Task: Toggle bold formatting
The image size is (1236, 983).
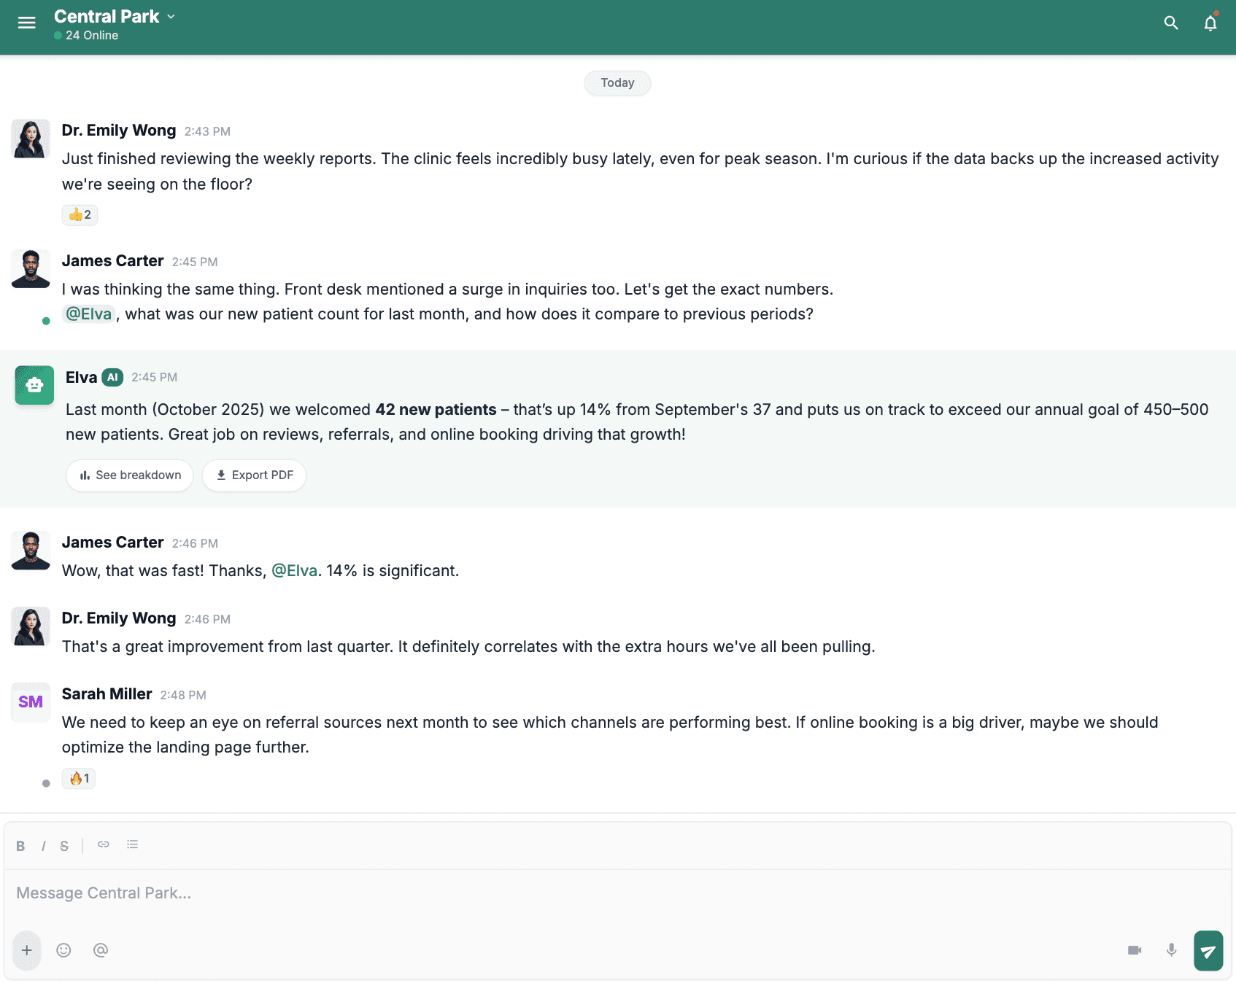Action: [20, 846]
